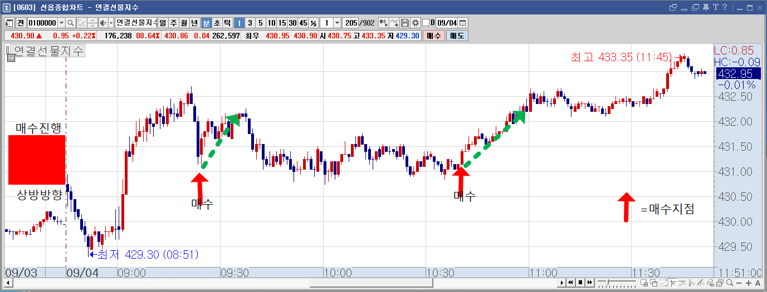Click the zigzag line tool icon
The width and height of the screenshot is (767, 292).
pos(682,283)
